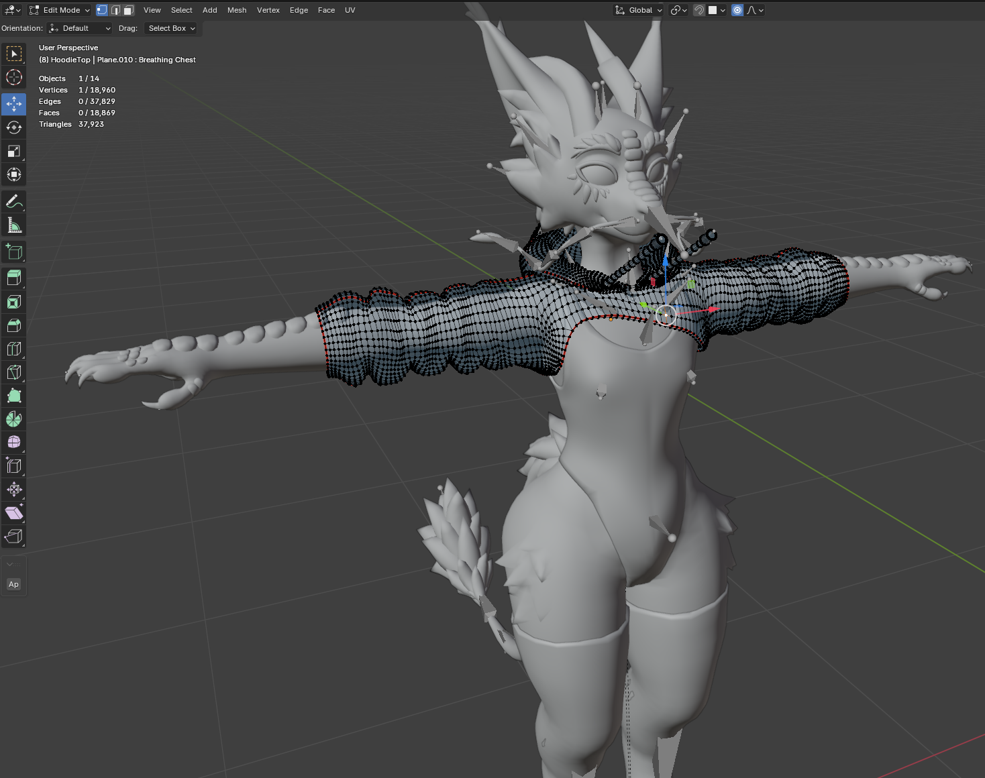
Task: Click the 'Objects 1 / 14' stat
Action: [x=69, y=78]
